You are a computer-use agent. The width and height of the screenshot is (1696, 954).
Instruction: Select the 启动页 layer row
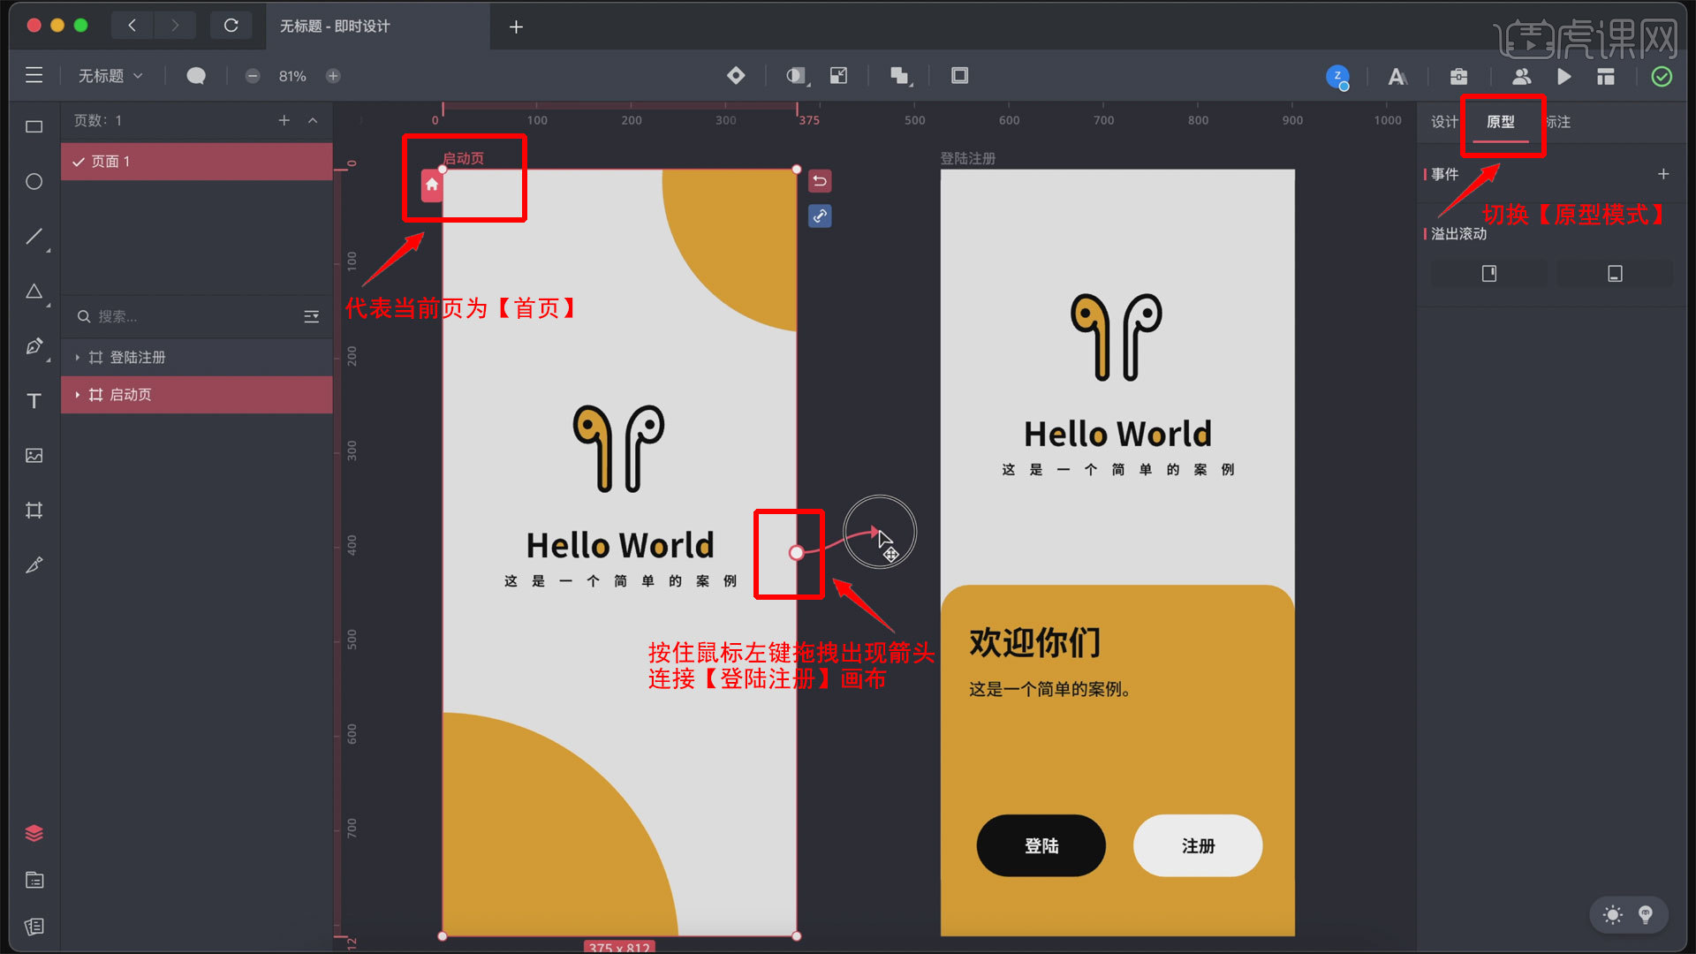(x=196, y=395)
